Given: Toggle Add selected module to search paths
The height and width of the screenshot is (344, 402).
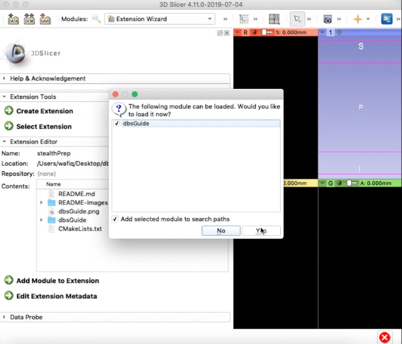Looking at the screenshot, I should [115, 219].
